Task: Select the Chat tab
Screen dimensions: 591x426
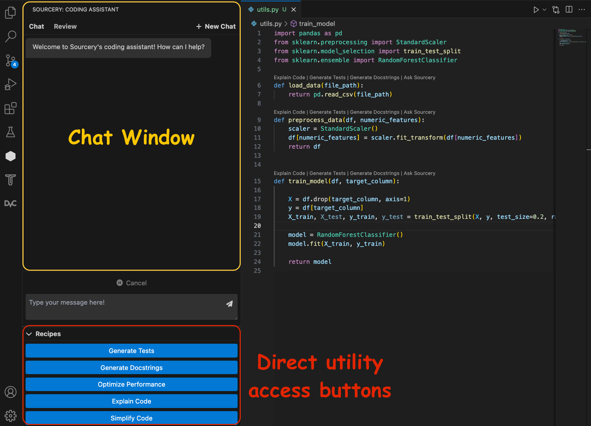Action: (x=36, y=26)
